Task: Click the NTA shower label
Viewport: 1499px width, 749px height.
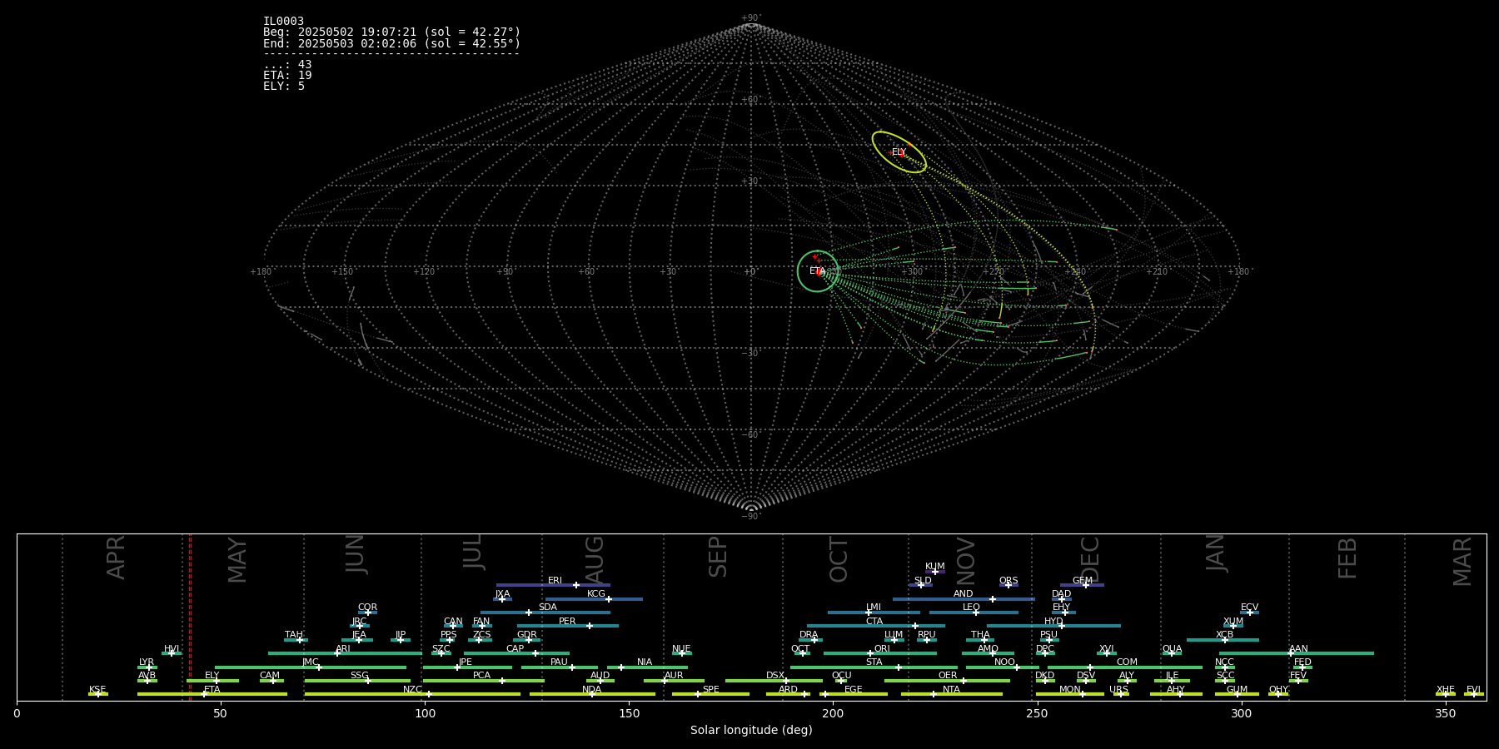Action: (951, 689)
